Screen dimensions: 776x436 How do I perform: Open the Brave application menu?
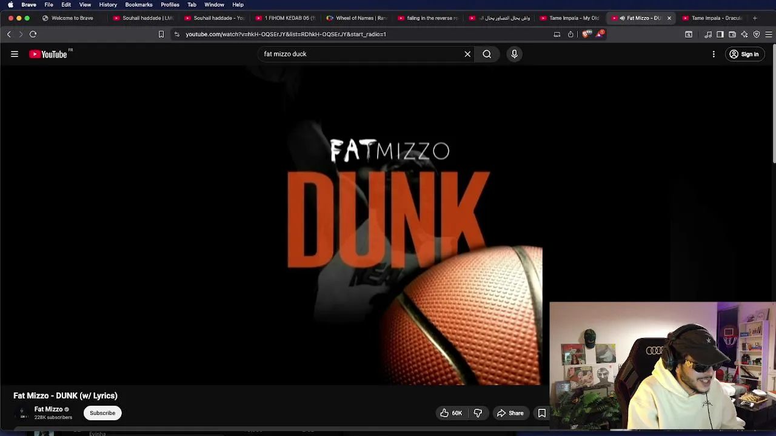pos(28,5)
